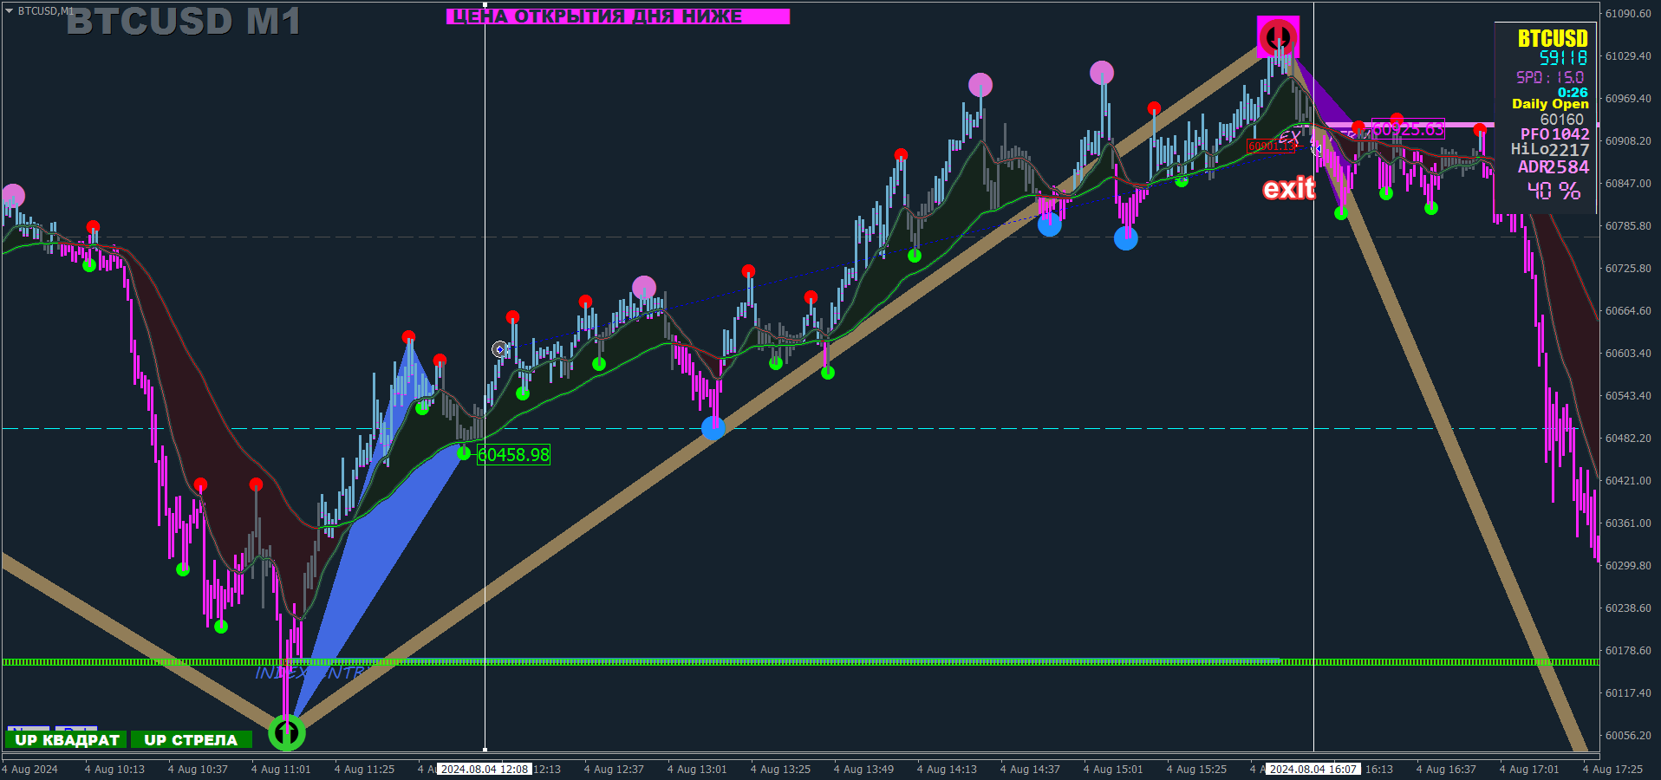1661x780 pixels.
Task: Select the magenta 60925.63 price label
Action: click(x=1409, y=129)
